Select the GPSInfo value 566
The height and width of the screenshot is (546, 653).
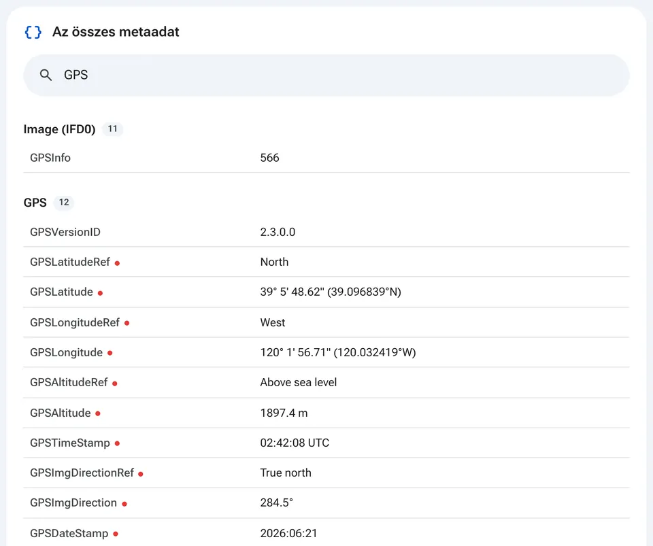[270, 158]
